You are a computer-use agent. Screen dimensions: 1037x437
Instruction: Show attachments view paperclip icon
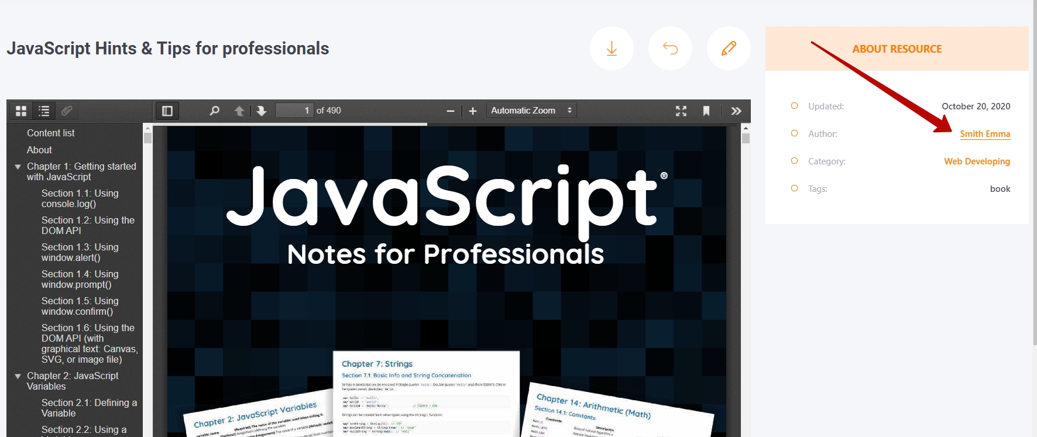pos(67,111)
